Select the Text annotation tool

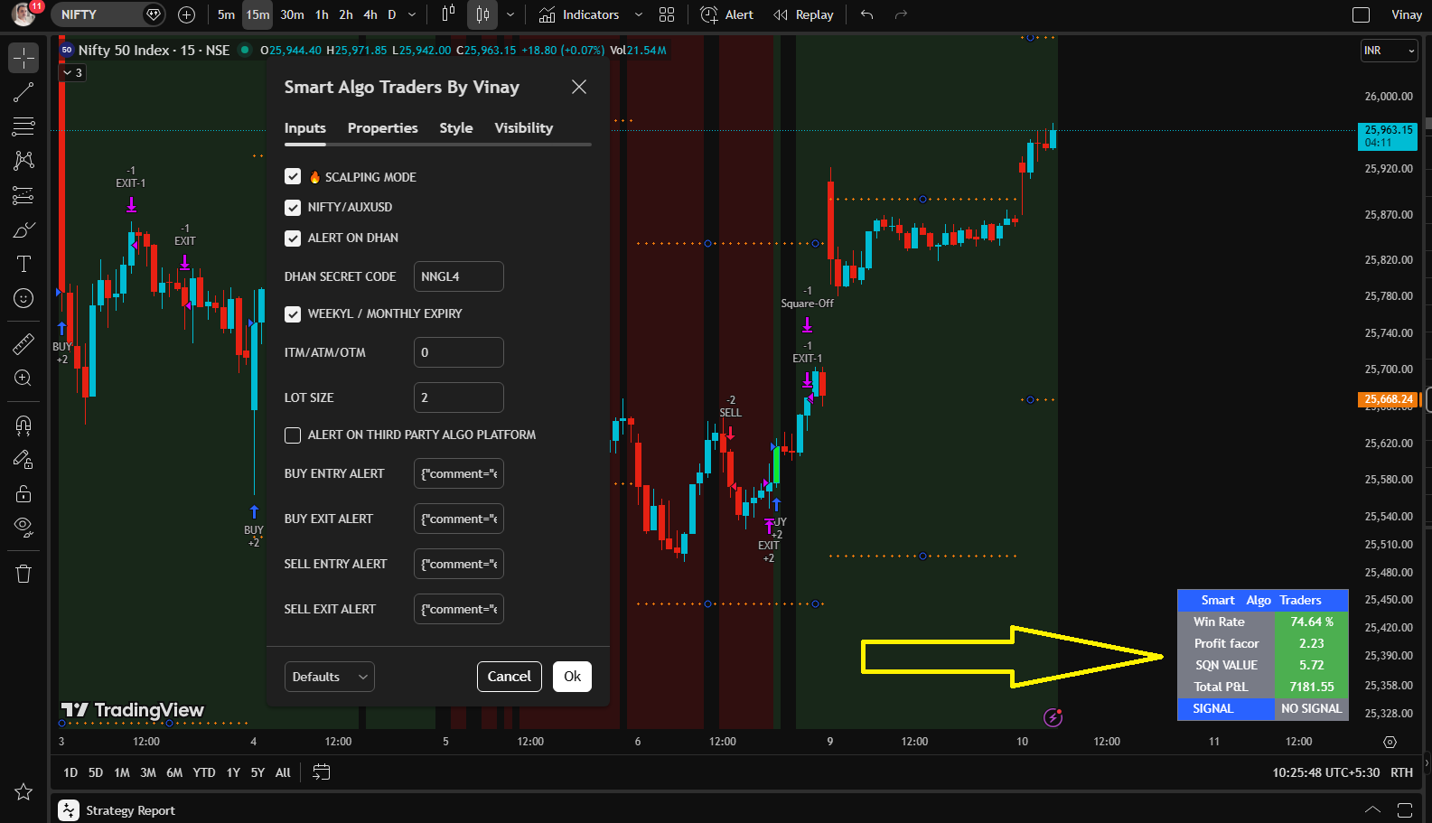23,264
